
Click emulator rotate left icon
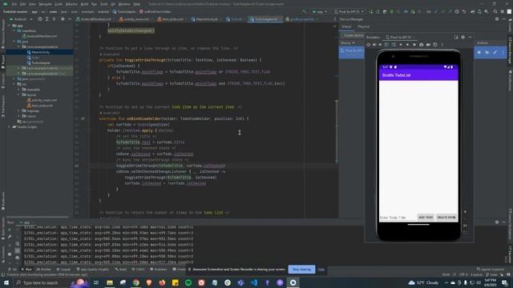tap(386, 45)
